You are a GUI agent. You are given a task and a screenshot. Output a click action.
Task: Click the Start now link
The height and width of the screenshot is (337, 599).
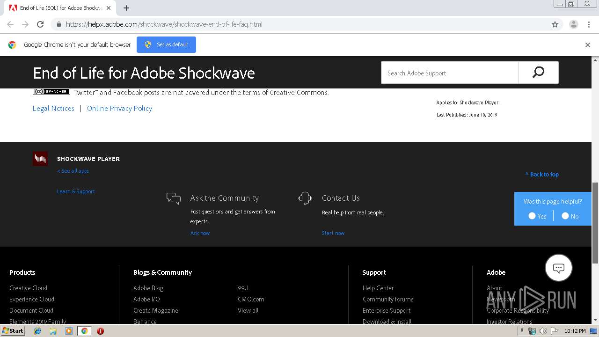(x=333, y=233)
